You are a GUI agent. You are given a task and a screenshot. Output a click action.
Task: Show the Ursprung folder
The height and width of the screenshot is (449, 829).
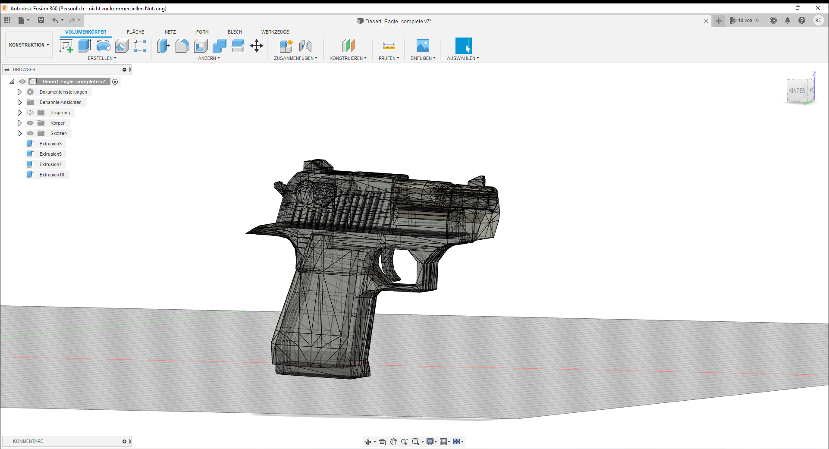pos(30,113)
